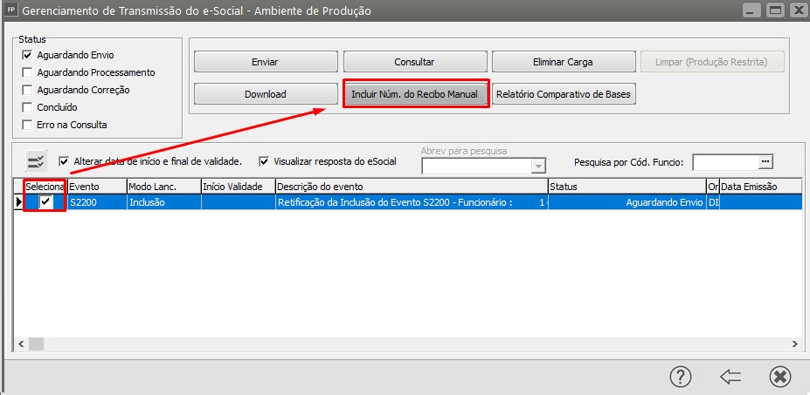Select the S2200 event cell

(x=97, y=202)
